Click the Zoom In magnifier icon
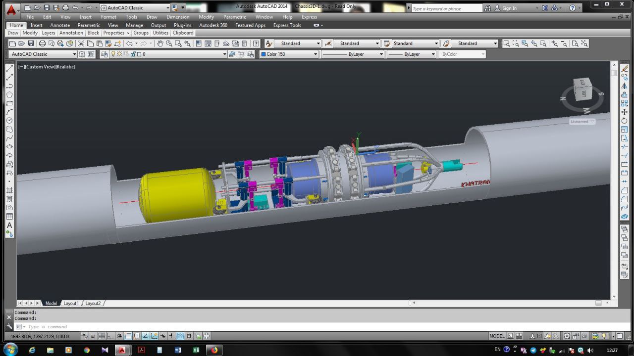Screen dimensions: 634x356 (555, 44)
